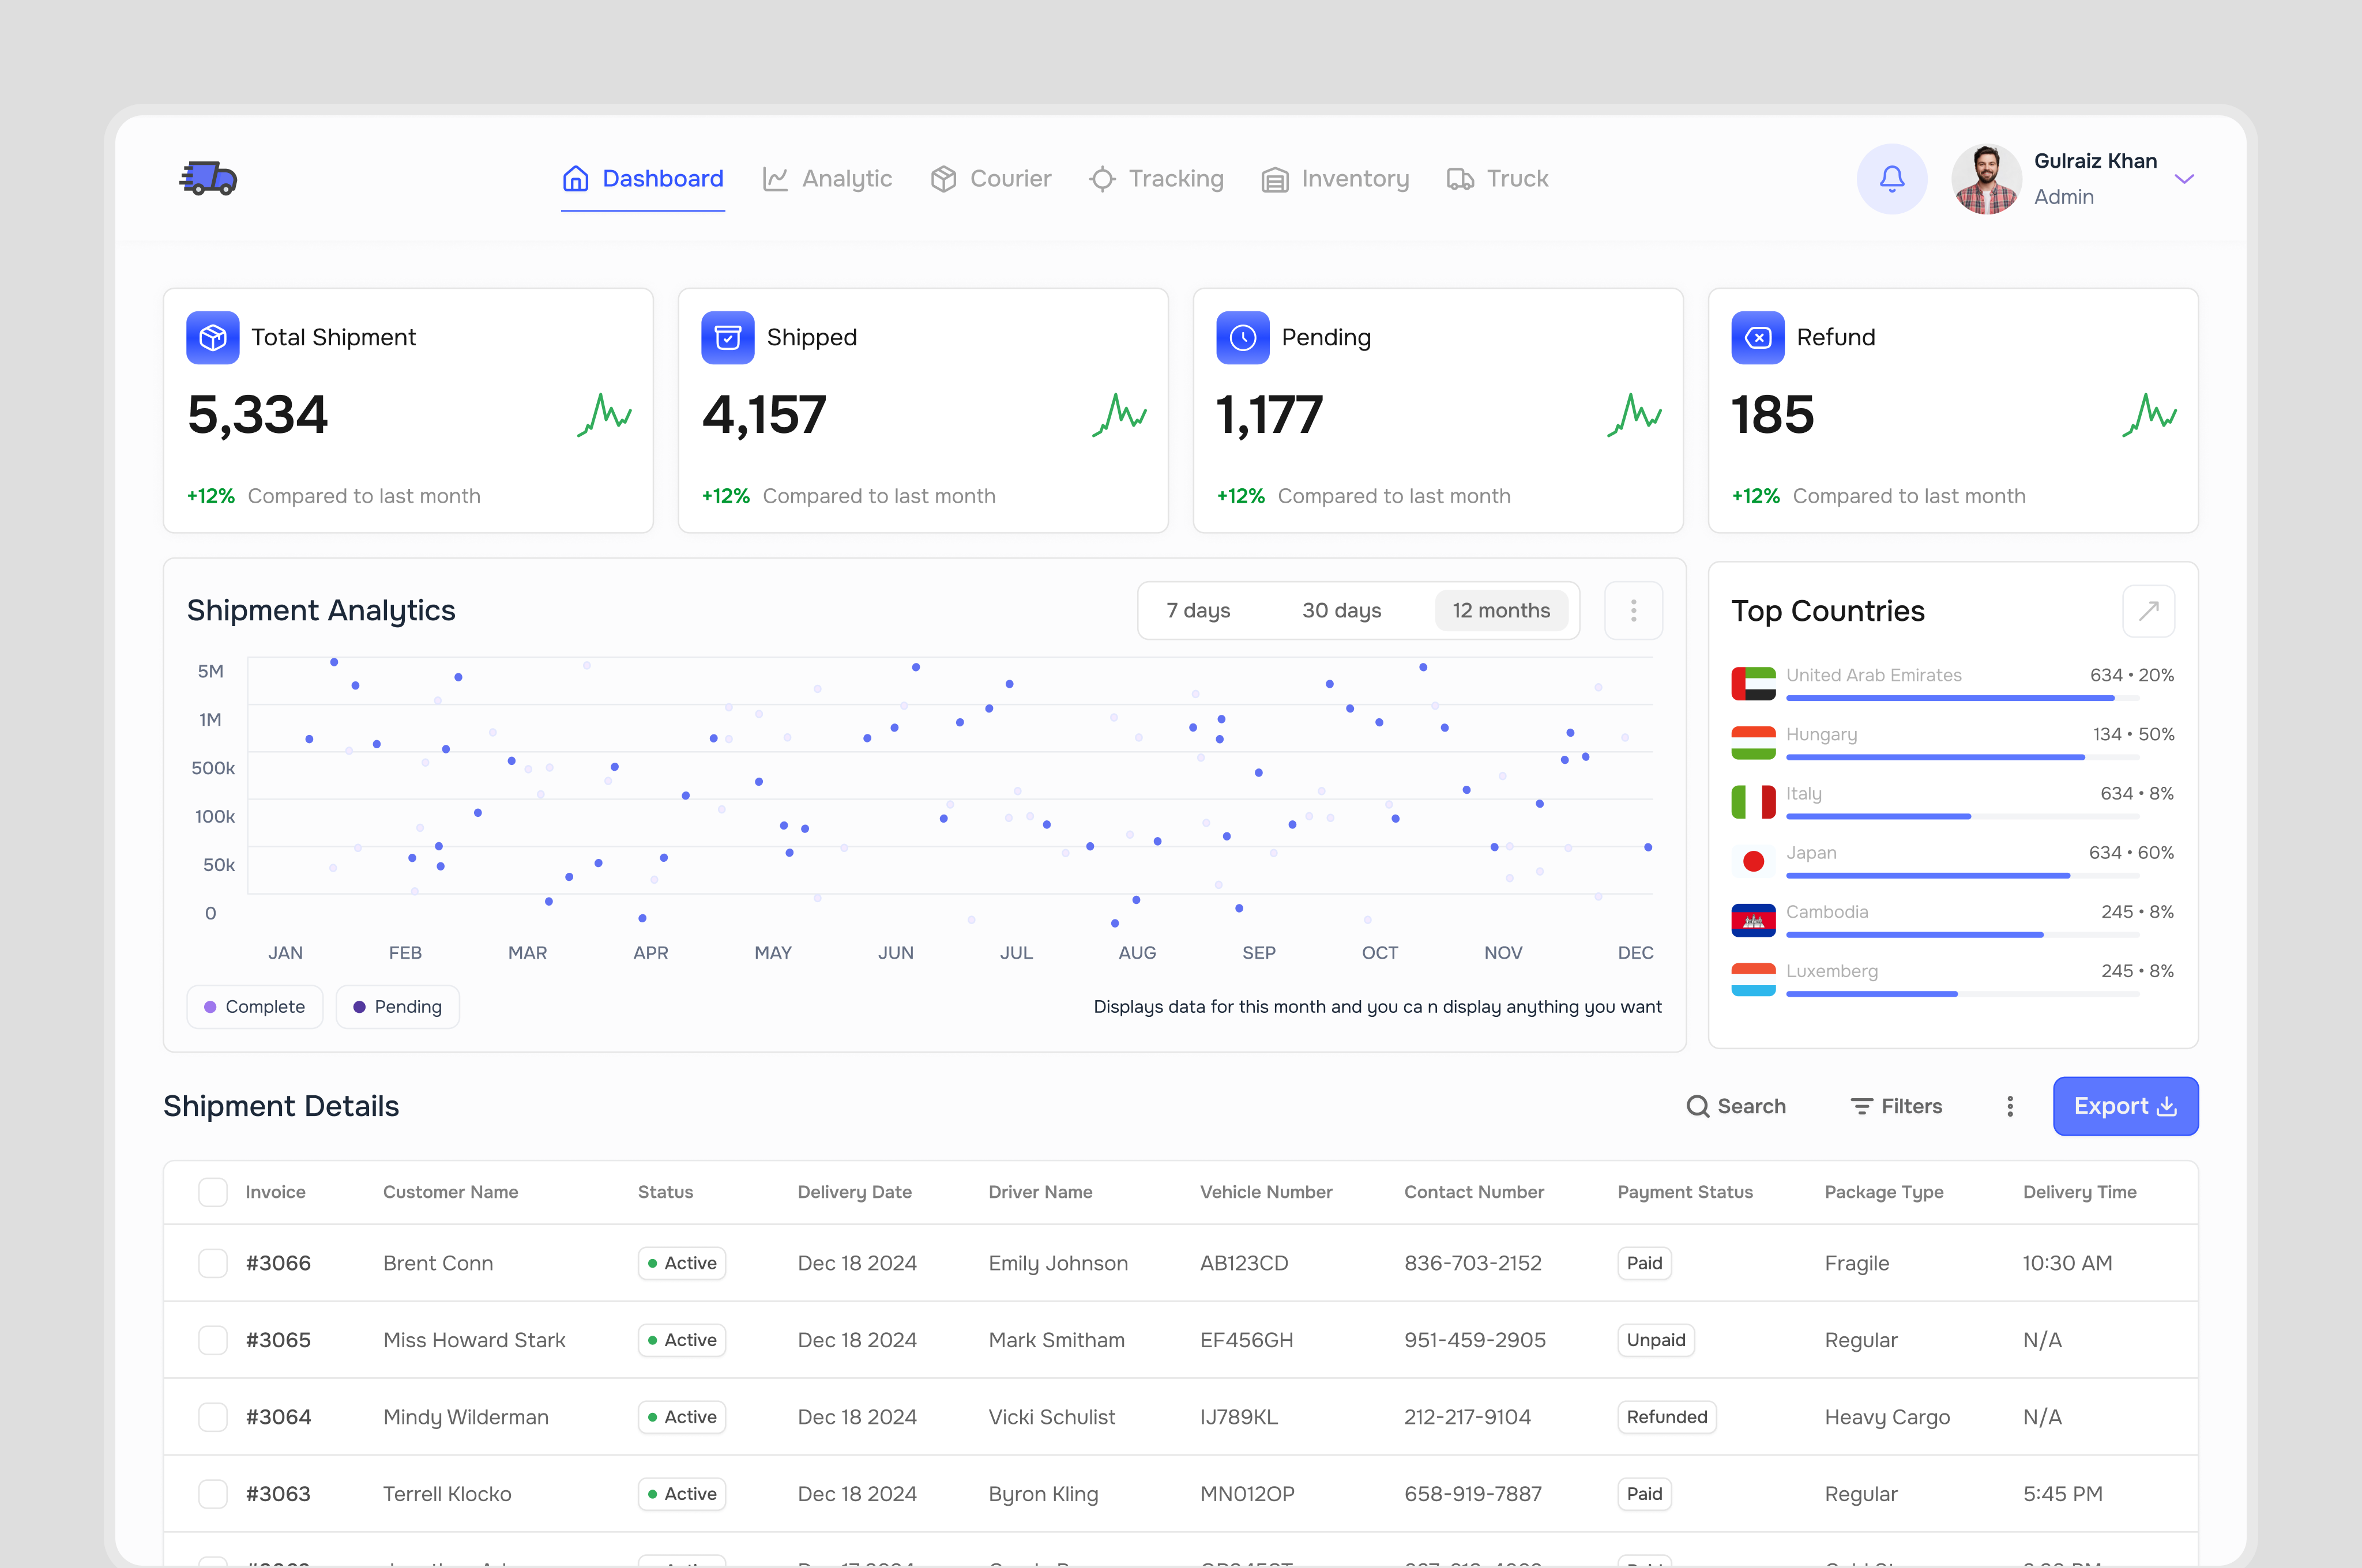Click the United Arab Emirates flag
This screenshot has height=1568, width=2362.
(x=1752, y=684)
